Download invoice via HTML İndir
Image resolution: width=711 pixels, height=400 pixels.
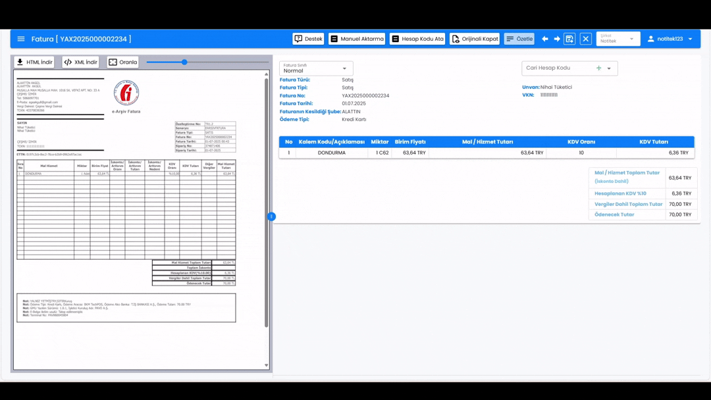[35, 62]
